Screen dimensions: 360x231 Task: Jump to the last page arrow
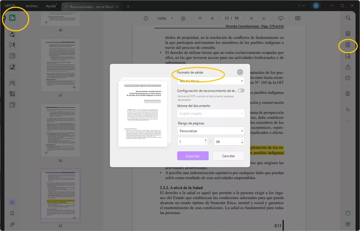point(263,18)
